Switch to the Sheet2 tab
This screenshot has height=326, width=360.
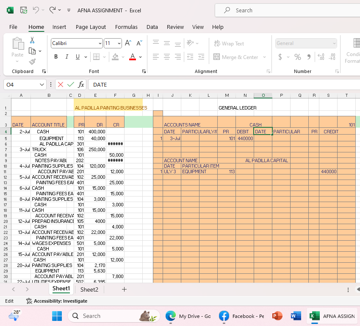coord(89,289)
